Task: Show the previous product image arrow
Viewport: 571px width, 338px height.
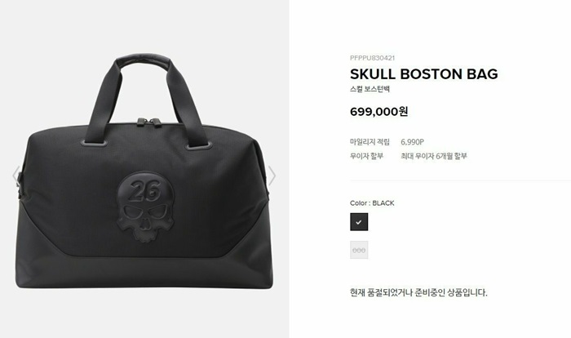Action: [16, 176]
